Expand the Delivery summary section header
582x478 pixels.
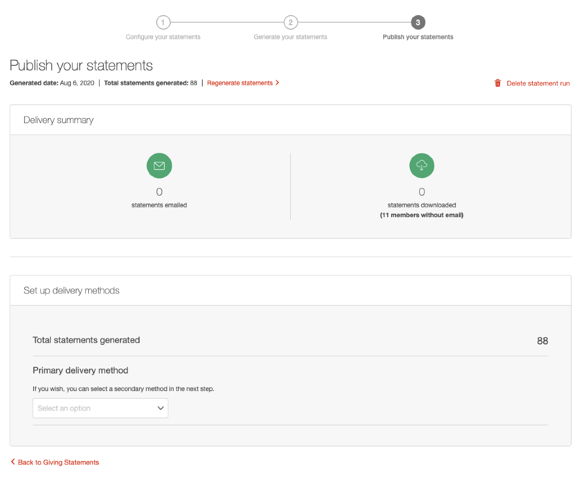[58, 120]
